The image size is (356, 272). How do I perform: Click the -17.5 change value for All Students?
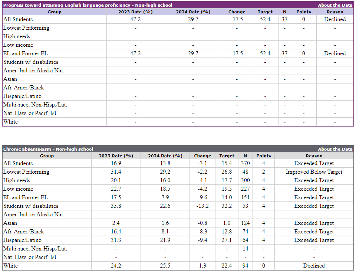[x=237, y=20]
